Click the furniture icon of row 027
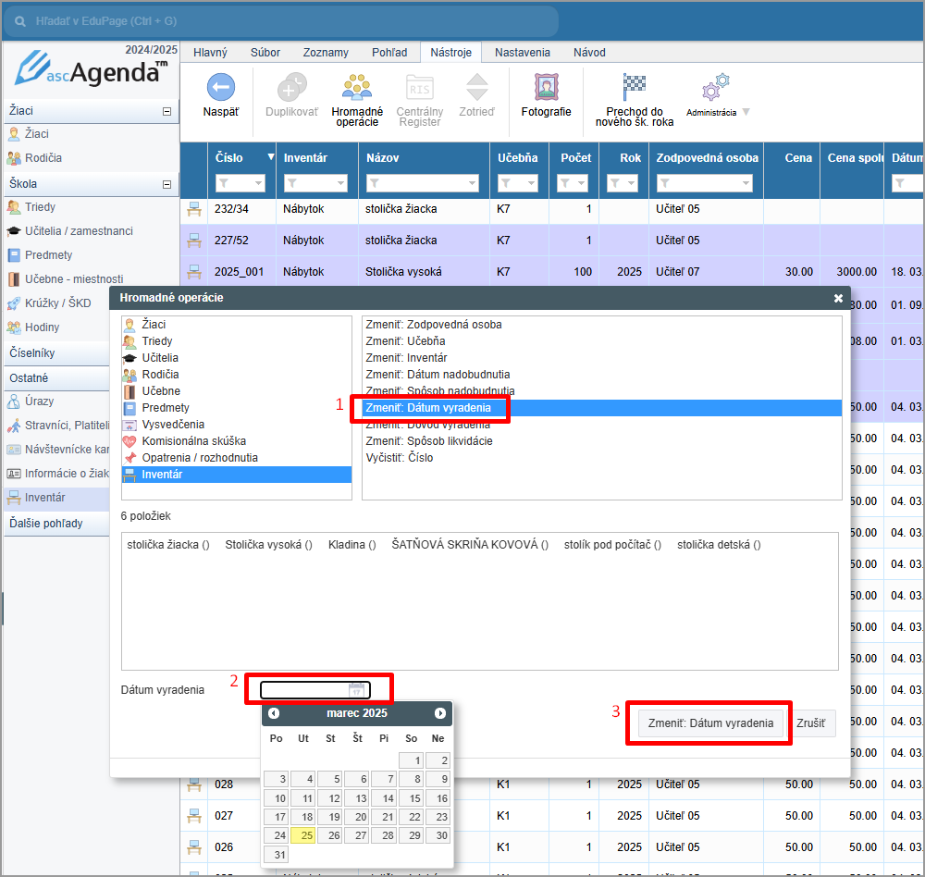 coord(194,816)
